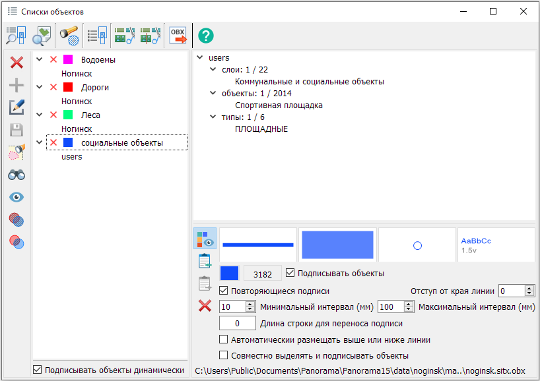Click the pencil edit list icon

(17, 107)
